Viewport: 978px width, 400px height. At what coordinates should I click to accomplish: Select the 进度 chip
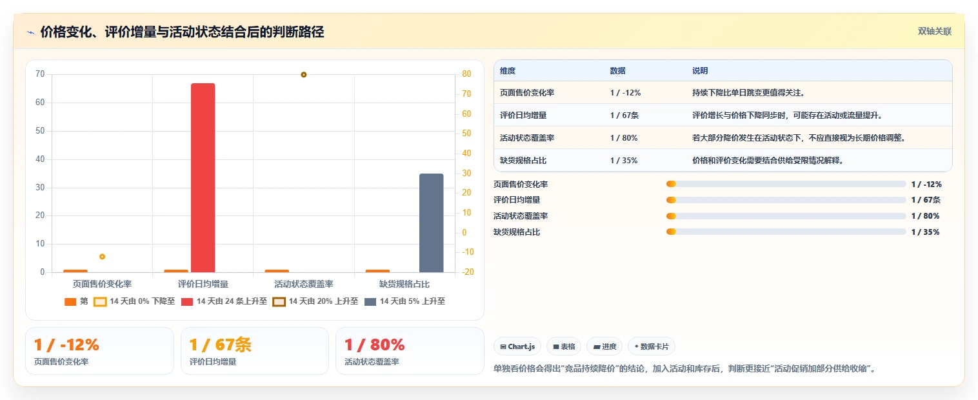tap(604, 346)
